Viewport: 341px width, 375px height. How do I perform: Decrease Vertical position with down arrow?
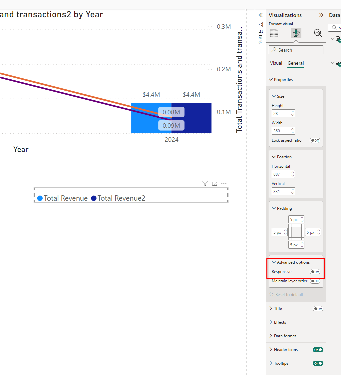point(293,193)
